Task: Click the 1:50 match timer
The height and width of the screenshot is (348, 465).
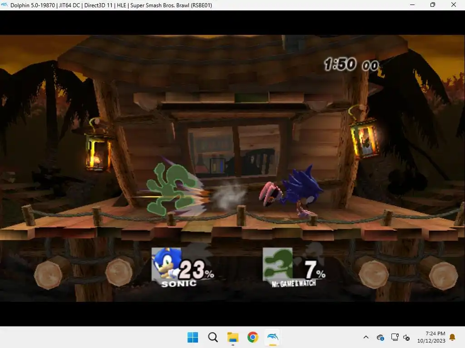Action: [351, 64]
